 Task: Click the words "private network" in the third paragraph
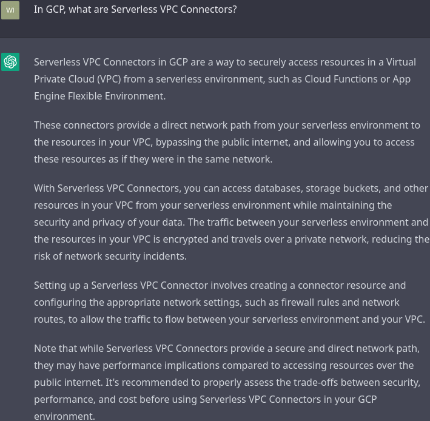[332, 239]
